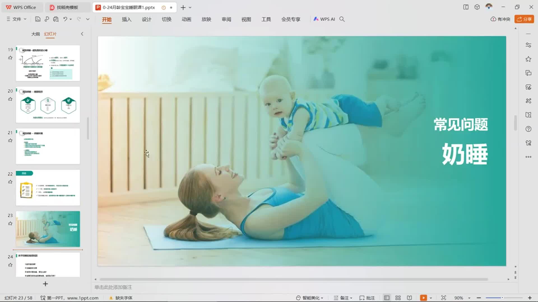This screenshot has width=538, height=302.
Task: Toggle star marker for slide 23
Action: (10, 223)
